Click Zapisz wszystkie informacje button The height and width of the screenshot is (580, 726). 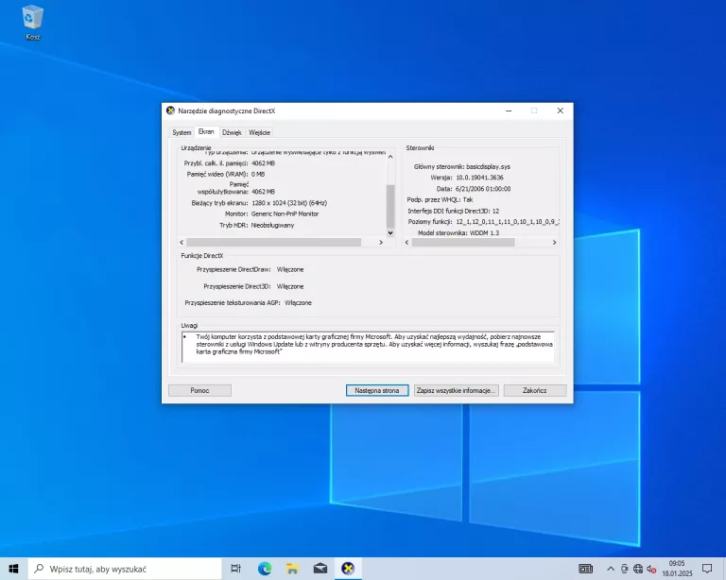456,390
